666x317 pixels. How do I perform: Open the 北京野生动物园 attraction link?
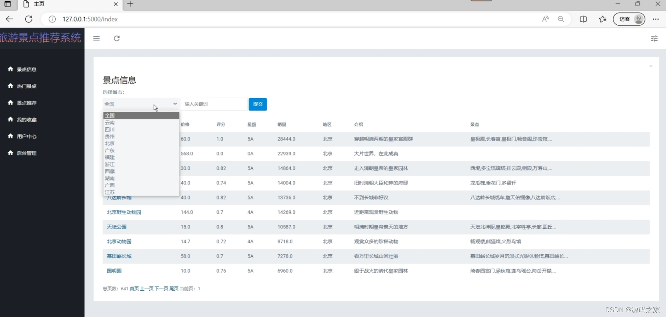click(x=124, y=212)
